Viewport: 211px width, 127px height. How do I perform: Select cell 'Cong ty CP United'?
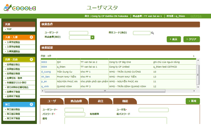119,67
